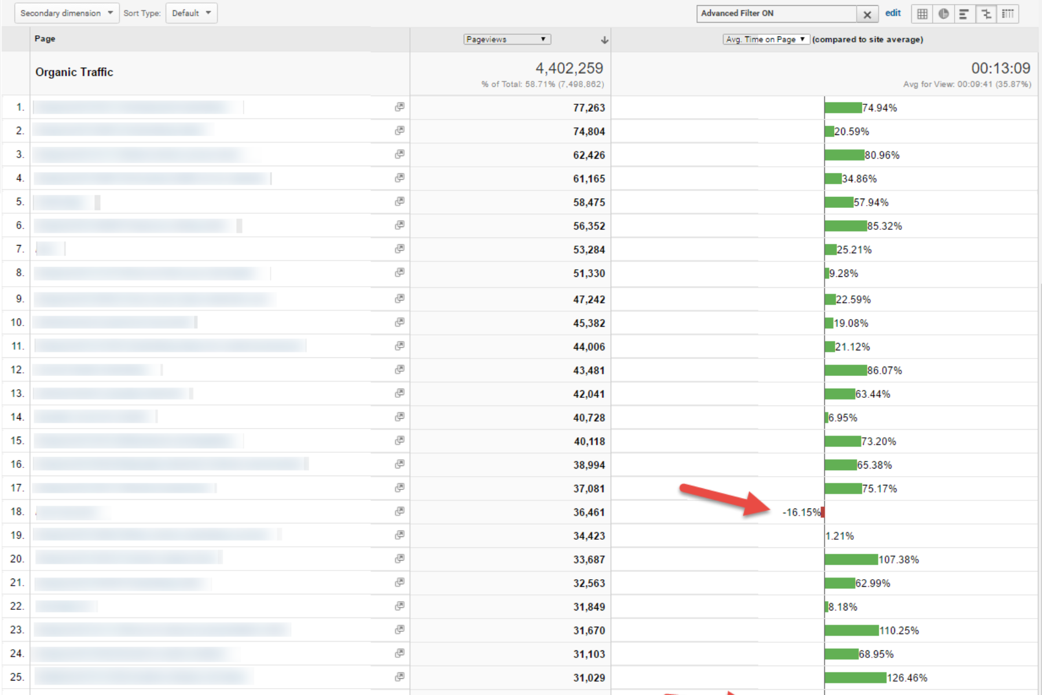Image resolution: width=1042 pixels, height=695 pixels.
Task: Change the Avg. Time on Page metric dropdown
Action: (x=765, y=39)
